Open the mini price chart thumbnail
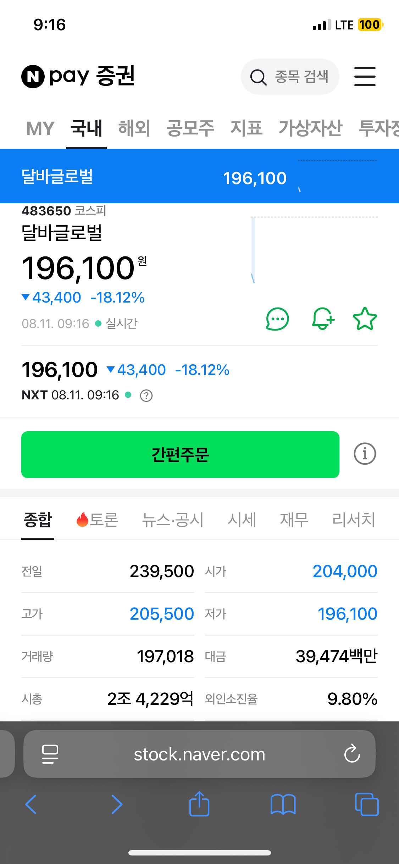399x864 pixels. pyautogui.click(x=314, y=250)
